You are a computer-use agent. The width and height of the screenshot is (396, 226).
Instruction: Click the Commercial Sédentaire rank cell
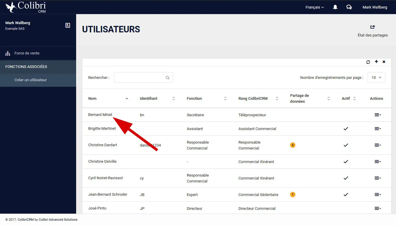[258, 195]
